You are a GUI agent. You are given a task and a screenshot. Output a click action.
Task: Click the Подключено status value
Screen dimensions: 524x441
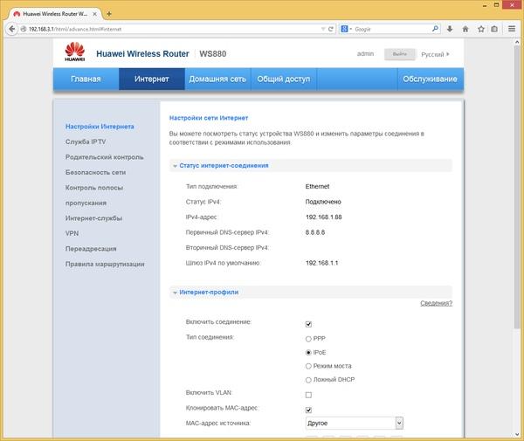[323, 202]
